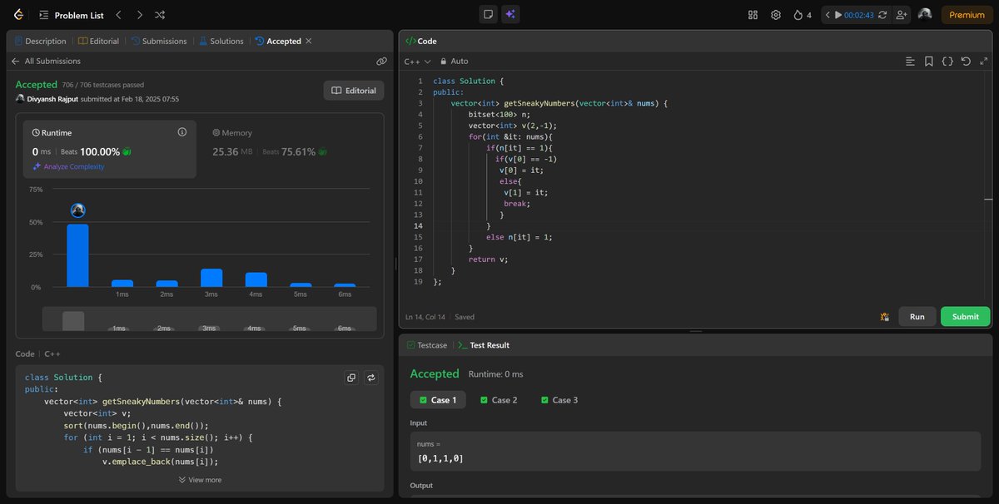This screenshot has width=999, height=504.
Task: Show runtime info circle icon
Action: (x=182, y=132)
